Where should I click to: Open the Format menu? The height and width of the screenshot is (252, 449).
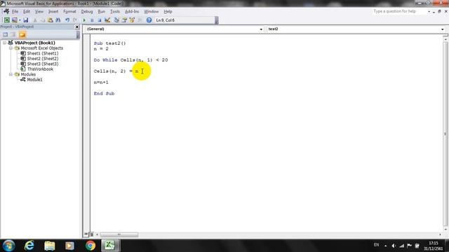click(69, 11)
